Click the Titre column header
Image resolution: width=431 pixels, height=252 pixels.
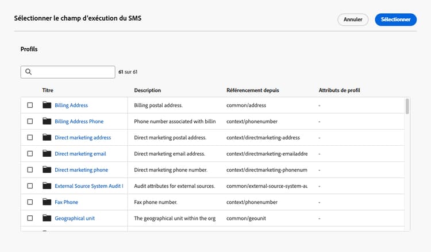coord(48,90)
